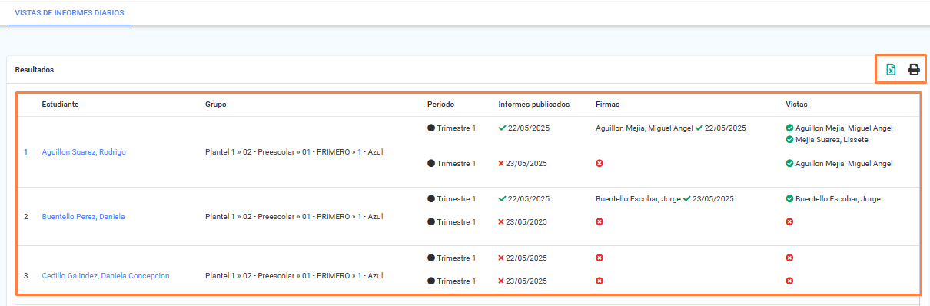This screenshot has height=306, width=930.
Task: Click group text of Buentello Perez row
Action: click(x=294, y=217)
